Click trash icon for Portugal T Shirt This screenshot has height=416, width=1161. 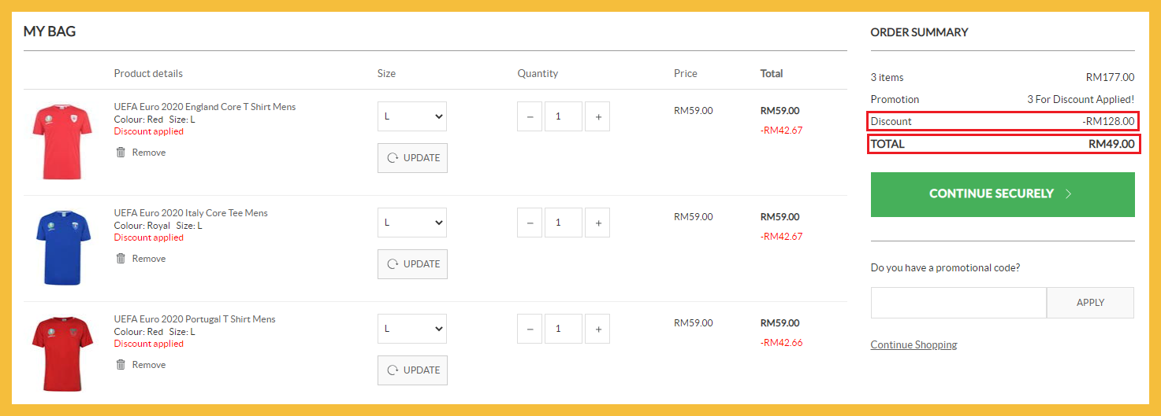click(x=121, y=365)
